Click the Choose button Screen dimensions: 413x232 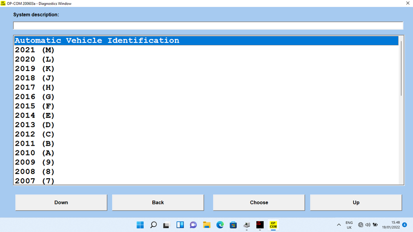pyautogui.click(x=259, y=202)
